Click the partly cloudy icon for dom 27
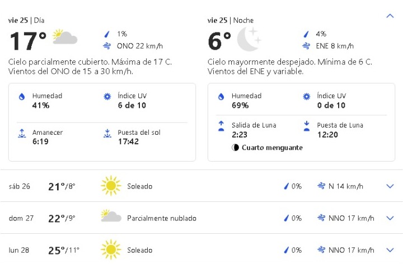The height and width of the screenshot is (264, 403). pyautogui.click(x=111, y=217)
